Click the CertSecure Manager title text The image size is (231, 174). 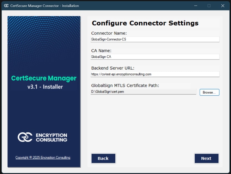(x=44, y=78)
